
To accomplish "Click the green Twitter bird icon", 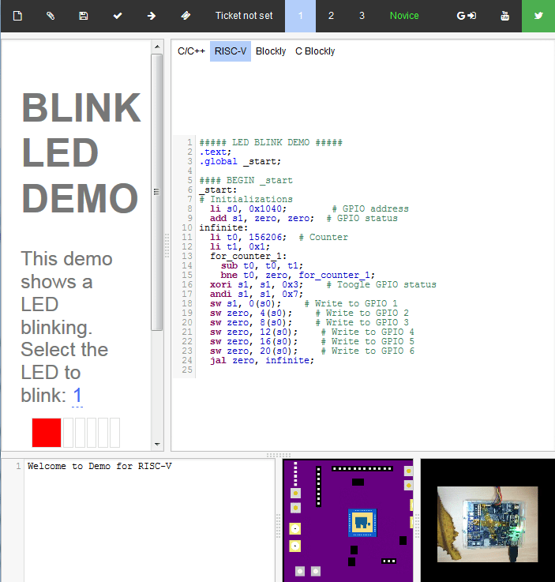I will point(538,16).
